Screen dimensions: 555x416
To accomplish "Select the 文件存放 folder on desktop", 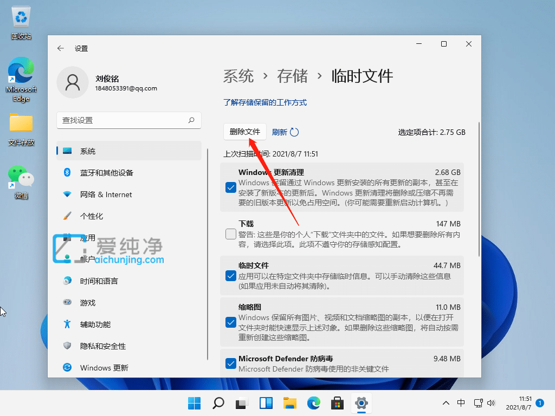I will pyautogui.click(x=21, y=129).
